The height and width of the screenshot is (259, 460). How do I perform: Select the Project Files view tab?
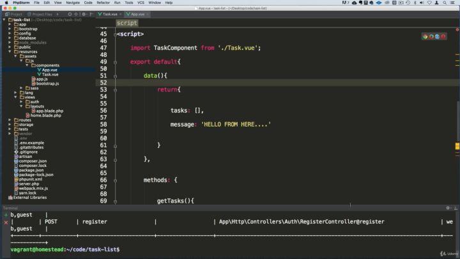(40, 14)
